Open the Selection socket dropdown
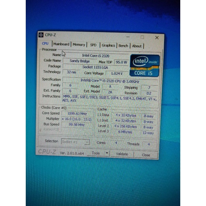The height and width of the screenshot is (206, 206). [75, 142]
